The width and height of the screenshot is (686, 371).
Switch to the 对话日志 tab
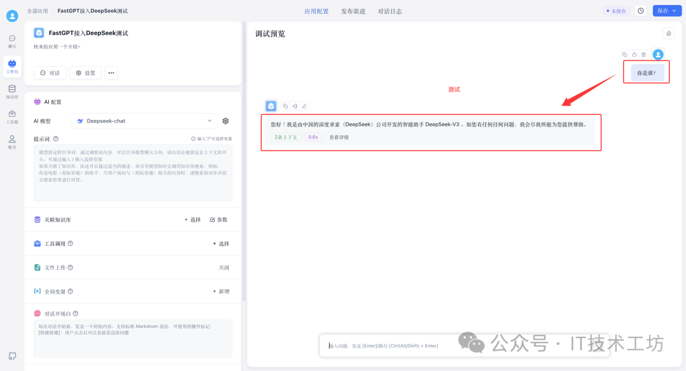[x=390, y=11]
